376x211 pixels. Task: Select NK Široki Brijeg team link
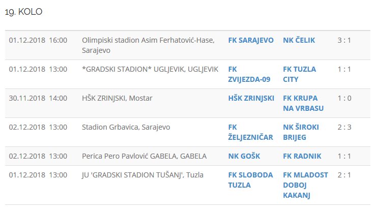(301, 132)
